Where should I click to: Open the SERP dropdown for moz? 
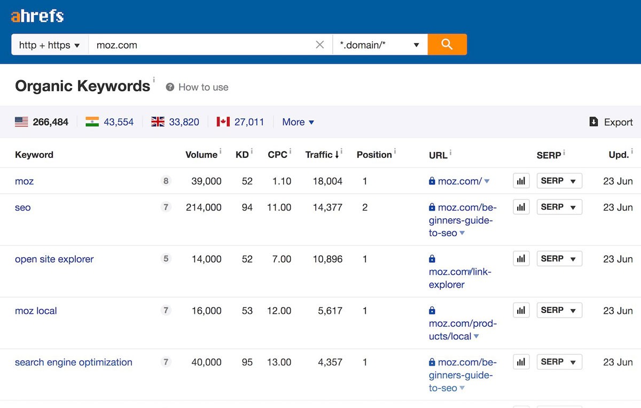click(x=559, y=181)
